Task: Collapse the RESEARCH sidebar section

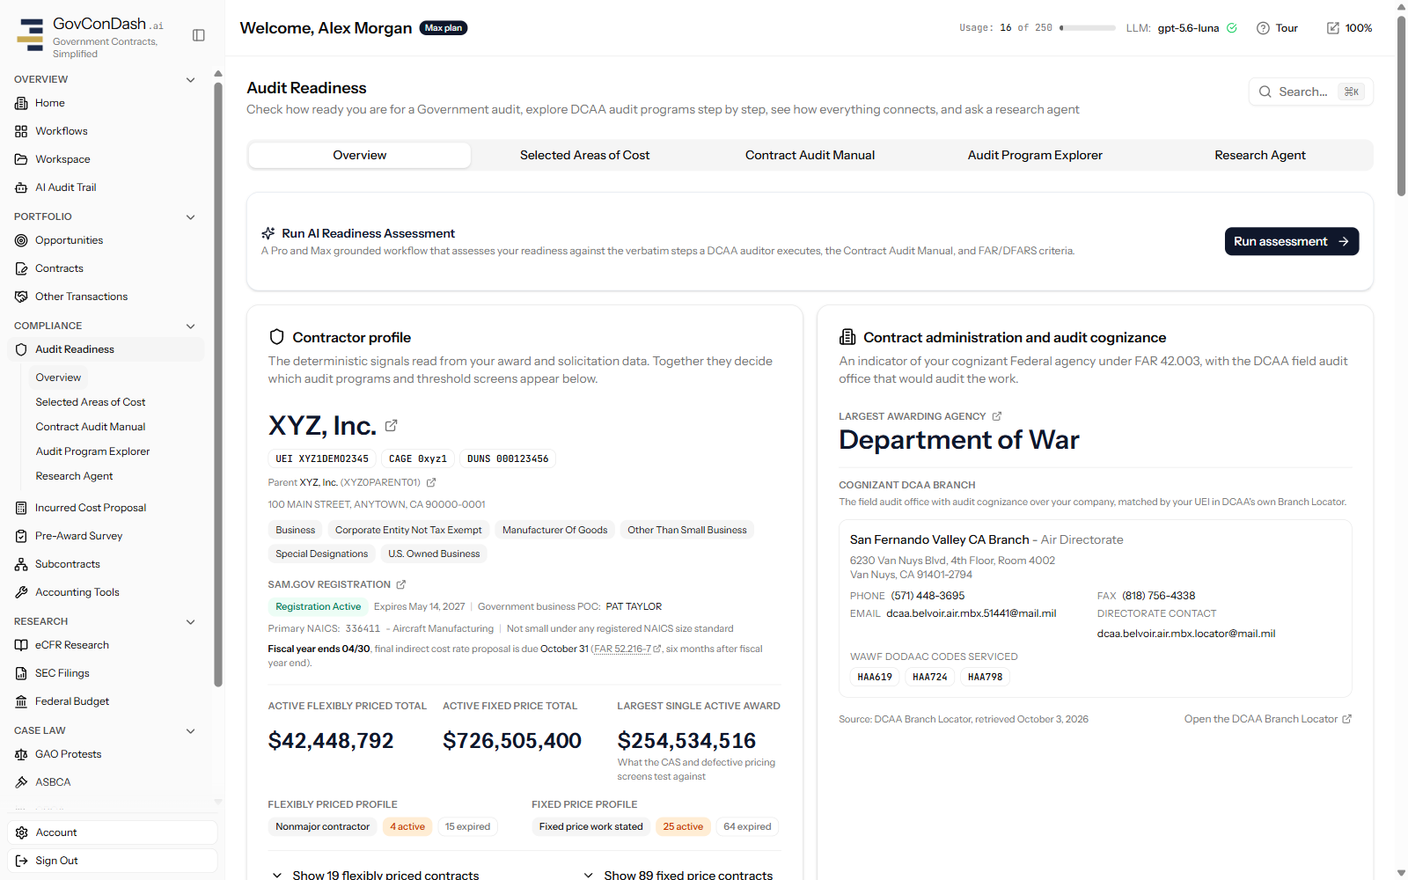Action: click(x=190, y=621)
